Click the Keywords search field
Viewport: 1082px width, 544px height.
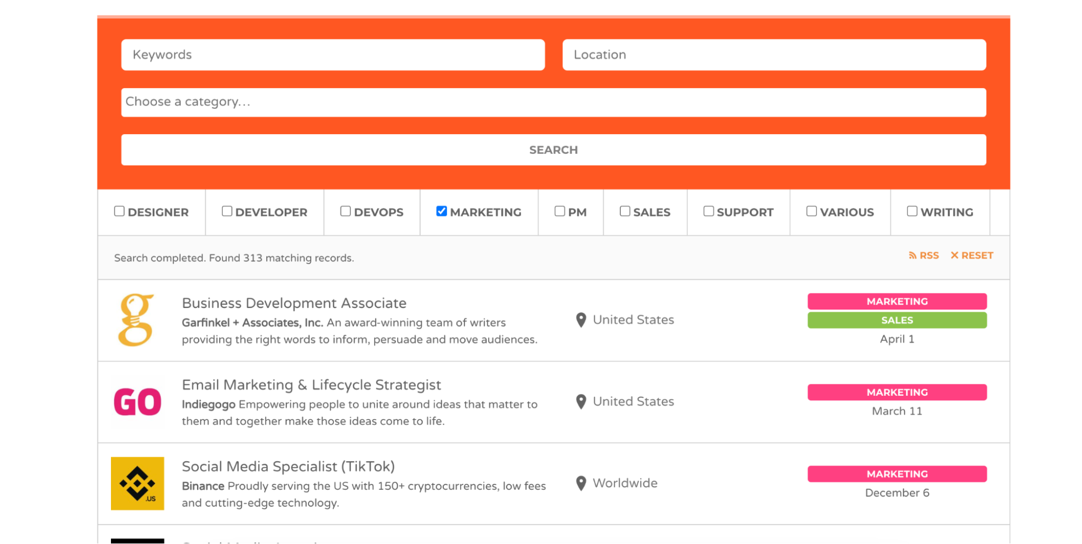(x=333, y=55)
